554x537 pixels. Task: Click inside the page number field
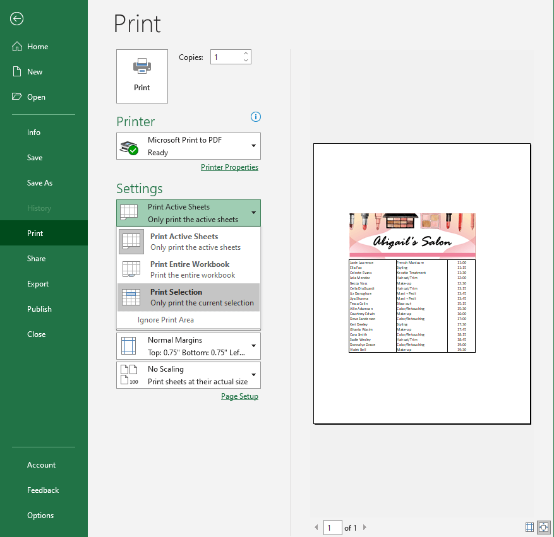[333, 528]
